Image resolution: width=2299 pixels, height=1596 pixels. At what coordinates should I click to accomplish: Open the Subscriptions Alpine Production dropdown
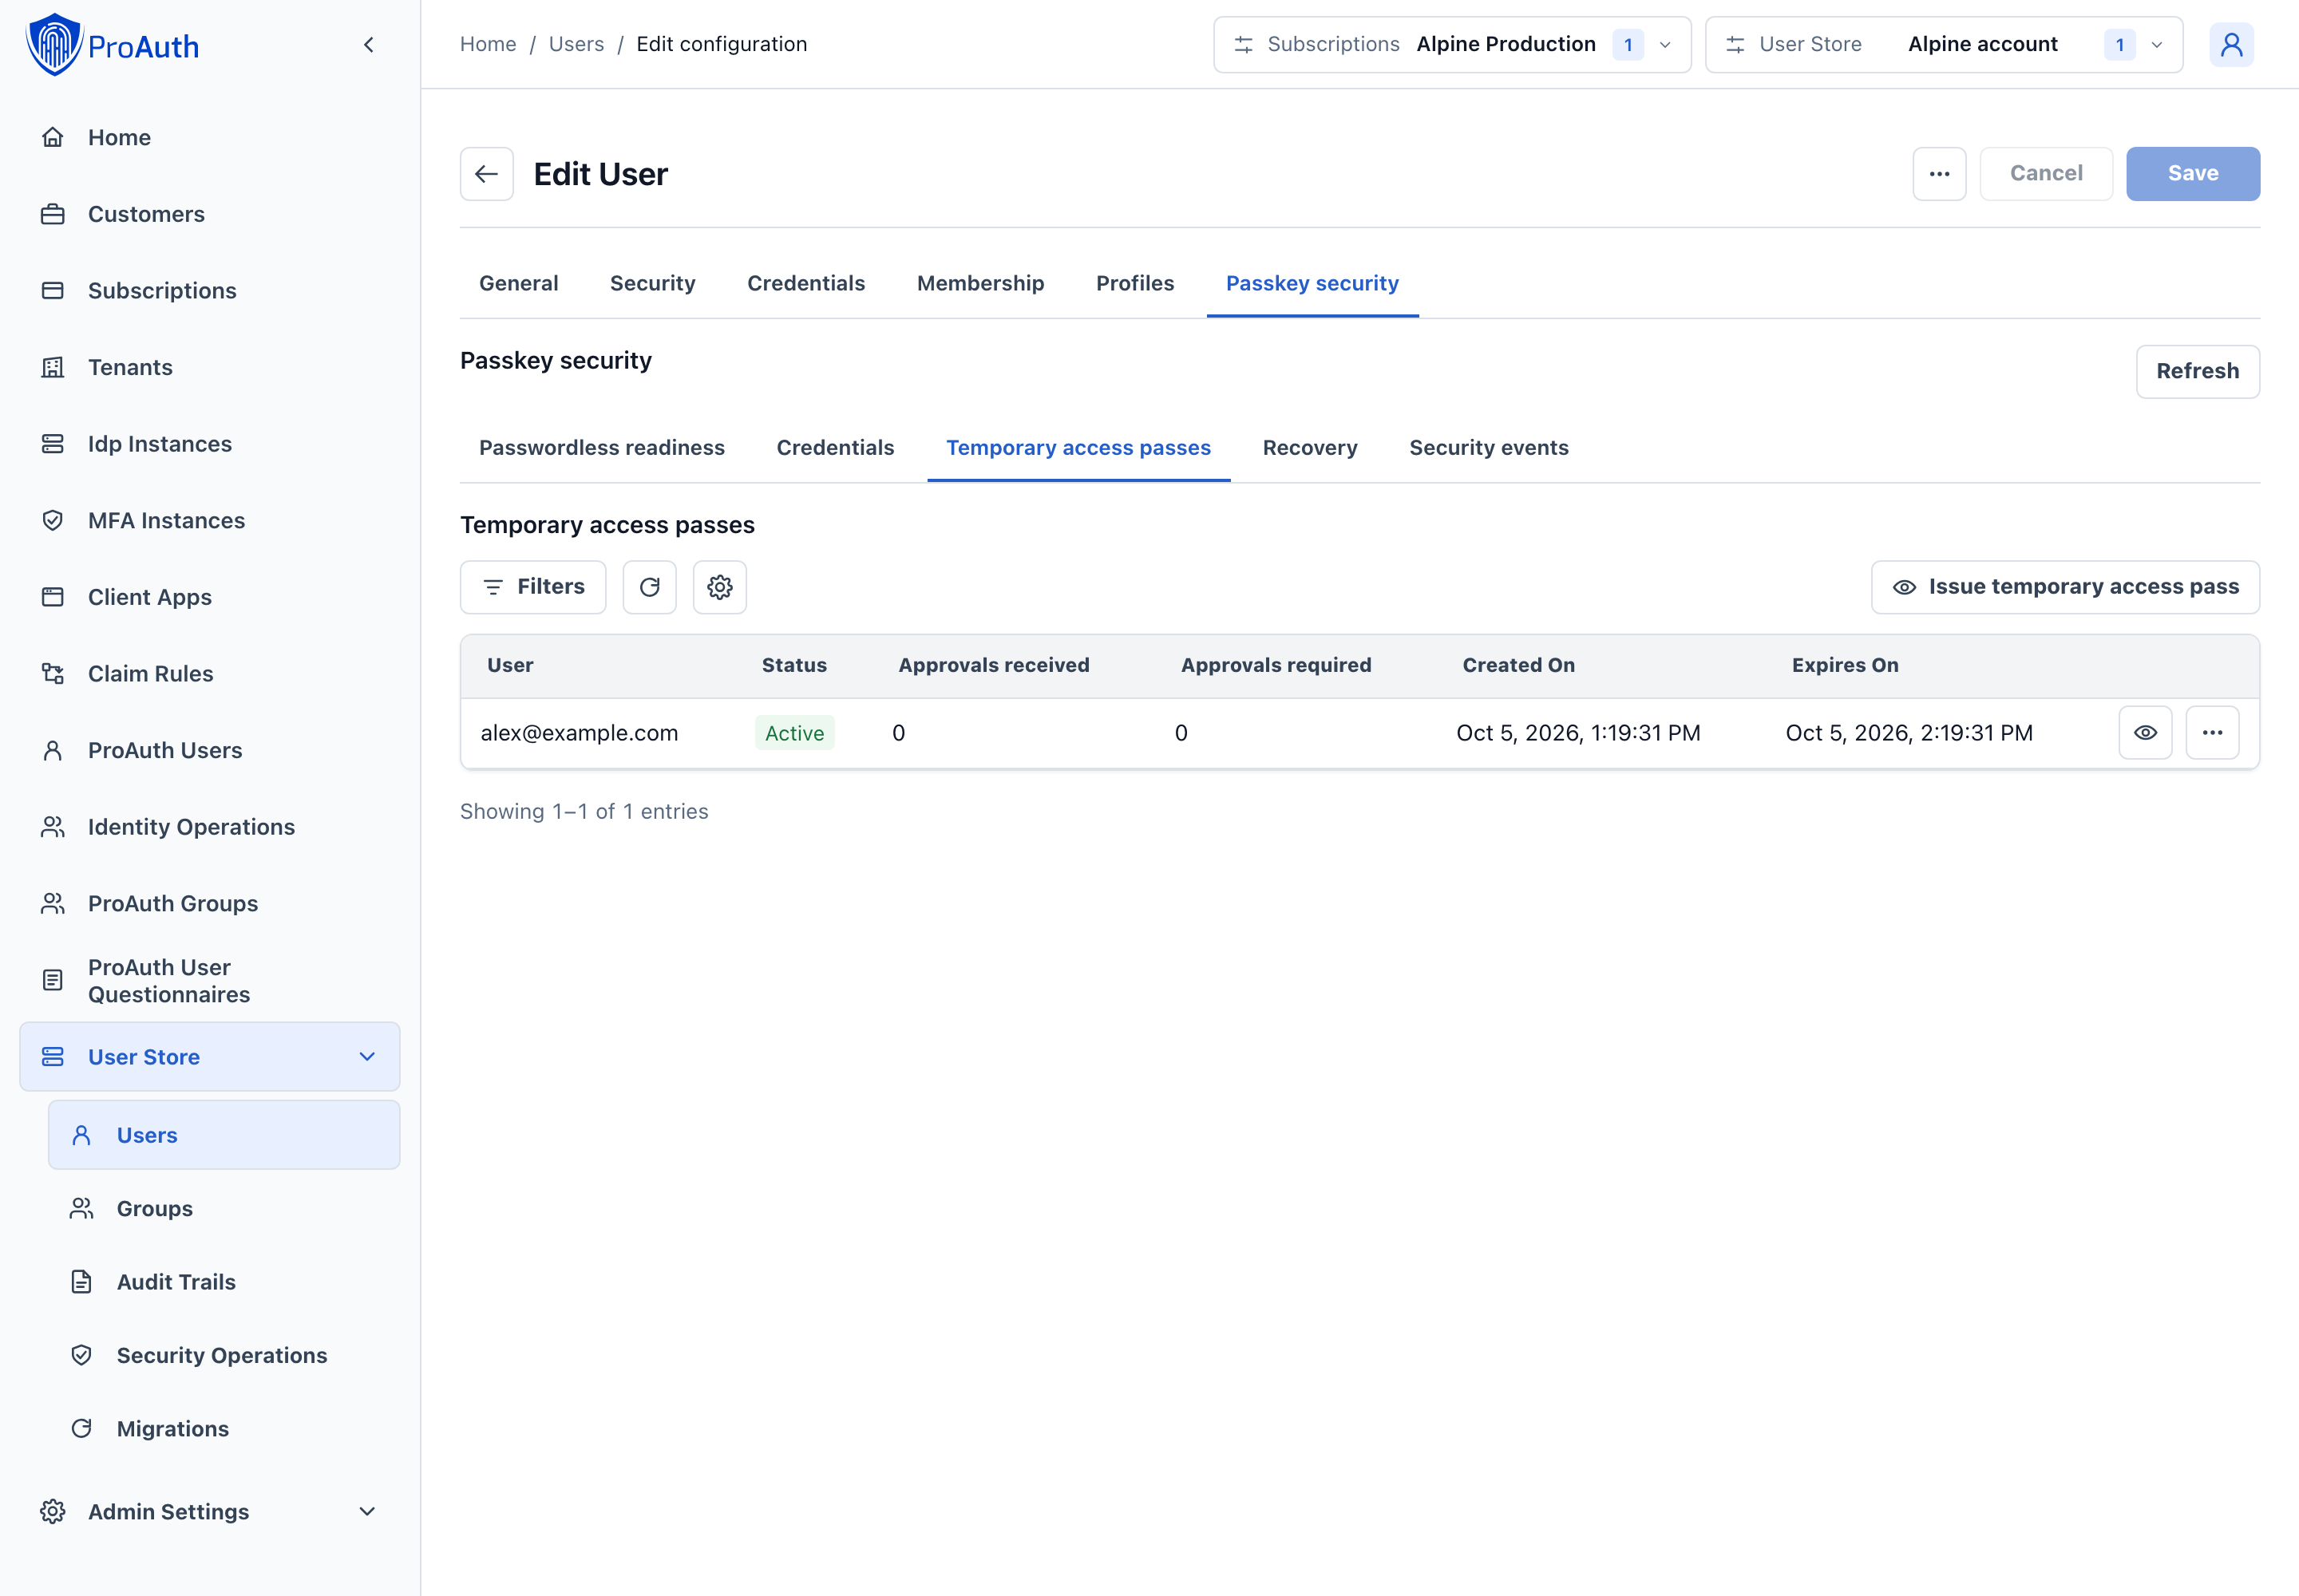click(1451, 45)
